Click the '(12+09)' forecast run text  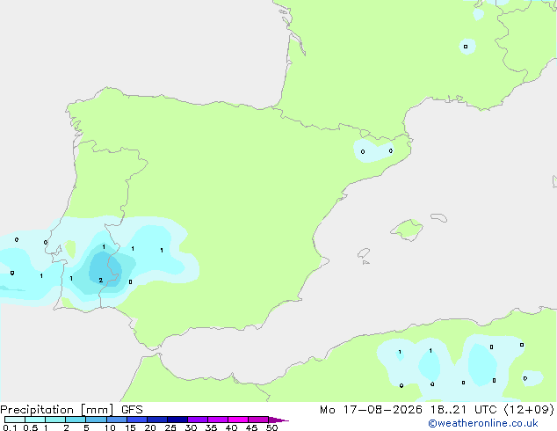529,410
